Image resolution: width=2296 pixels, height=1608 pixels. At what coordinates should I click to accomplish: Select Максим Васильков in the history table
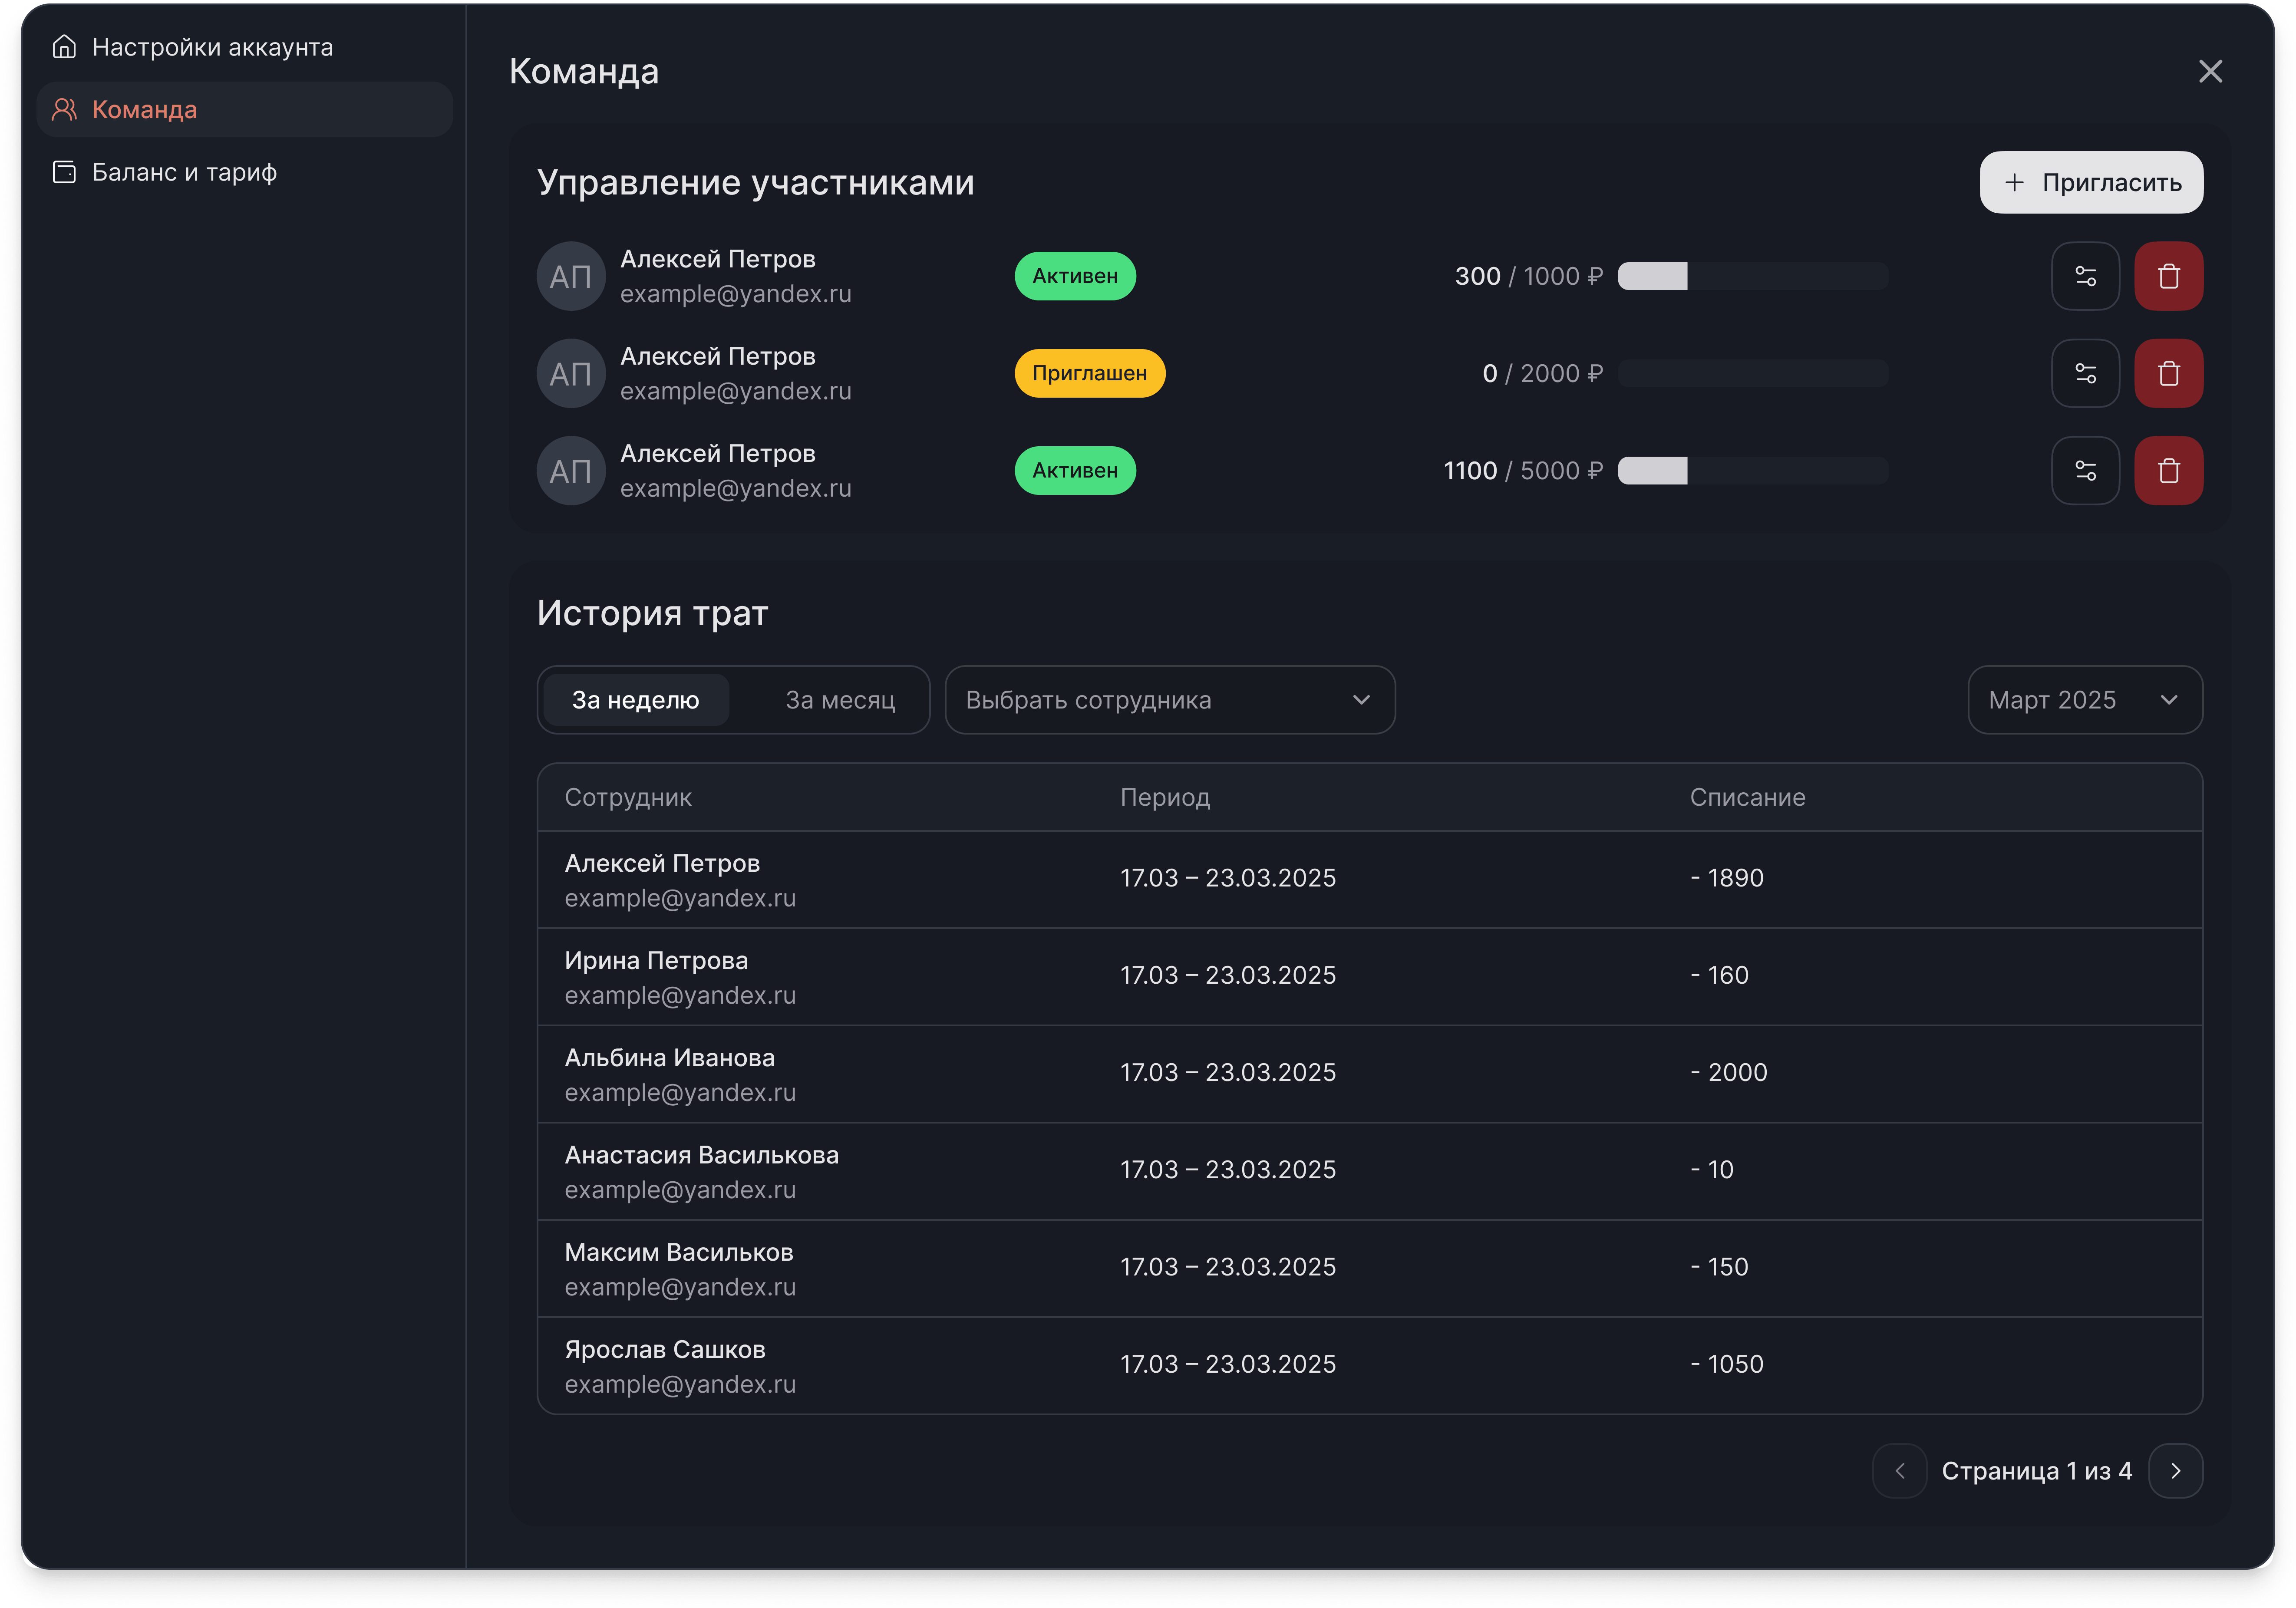coord(678,1252)
